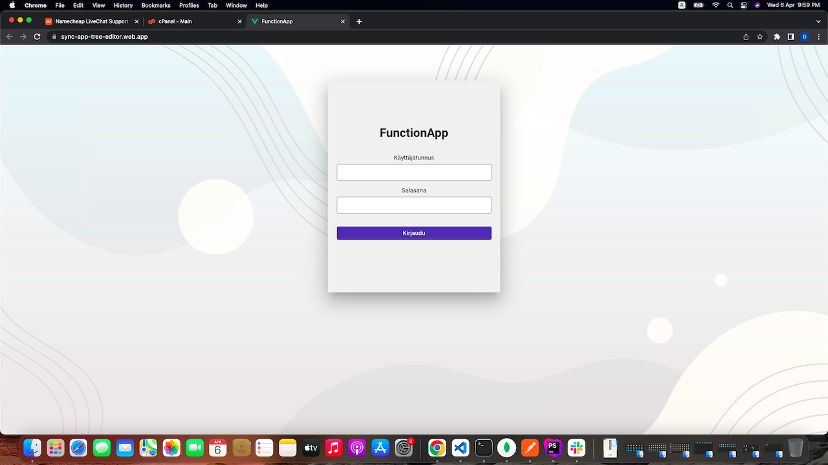Expand the tab search dropdown arrow
The height and width of the screenshot is (465, 828).
click(x=818, y=21)
